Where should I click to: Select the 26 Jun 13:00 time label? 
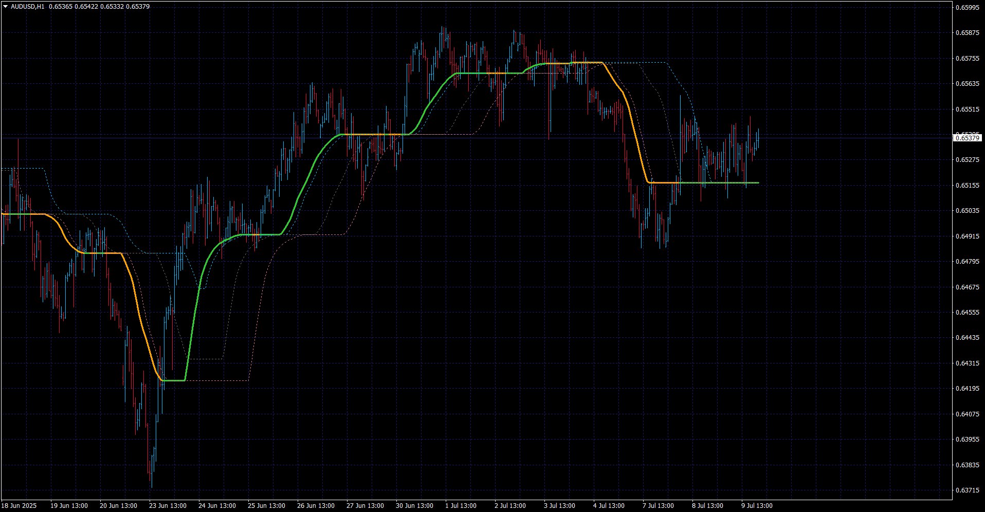coord(316,506)
